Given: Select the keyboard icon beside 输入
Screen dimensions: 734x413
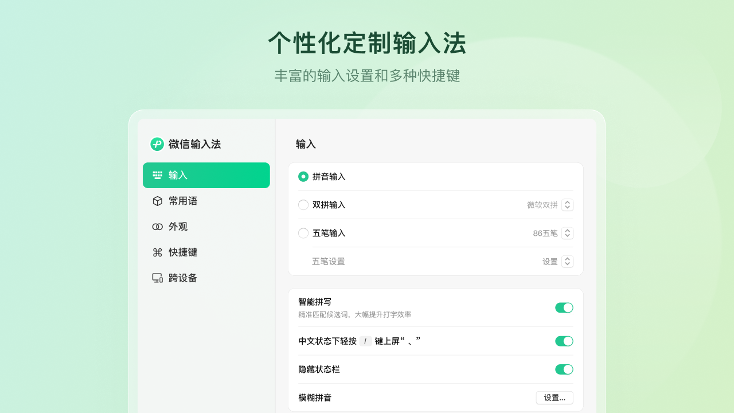Looking at the screenshot, I should pyautogui.click(x=156, y=176).
